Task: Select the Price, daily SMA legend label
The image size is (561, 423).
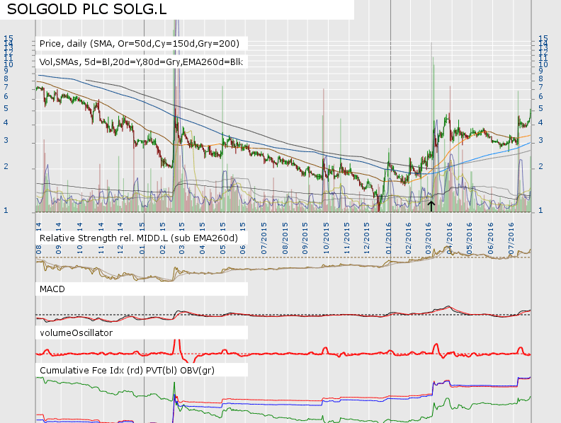Action: tap(139, 44)
